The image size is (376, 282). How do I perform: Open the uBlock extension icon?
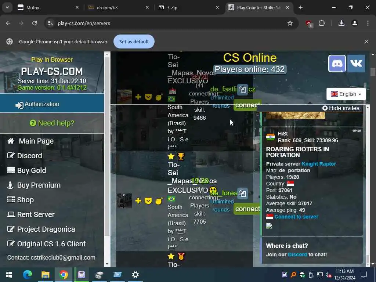pos(309,23)
